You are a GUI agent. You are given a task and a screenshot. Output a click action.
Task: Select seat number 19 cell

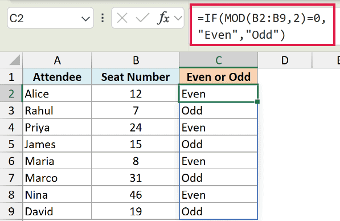(x=136, y=211)
